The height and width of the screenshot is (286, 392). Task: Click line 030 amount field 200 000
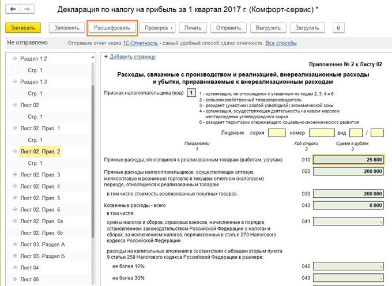pyautogui.click(x=348, y=194)
